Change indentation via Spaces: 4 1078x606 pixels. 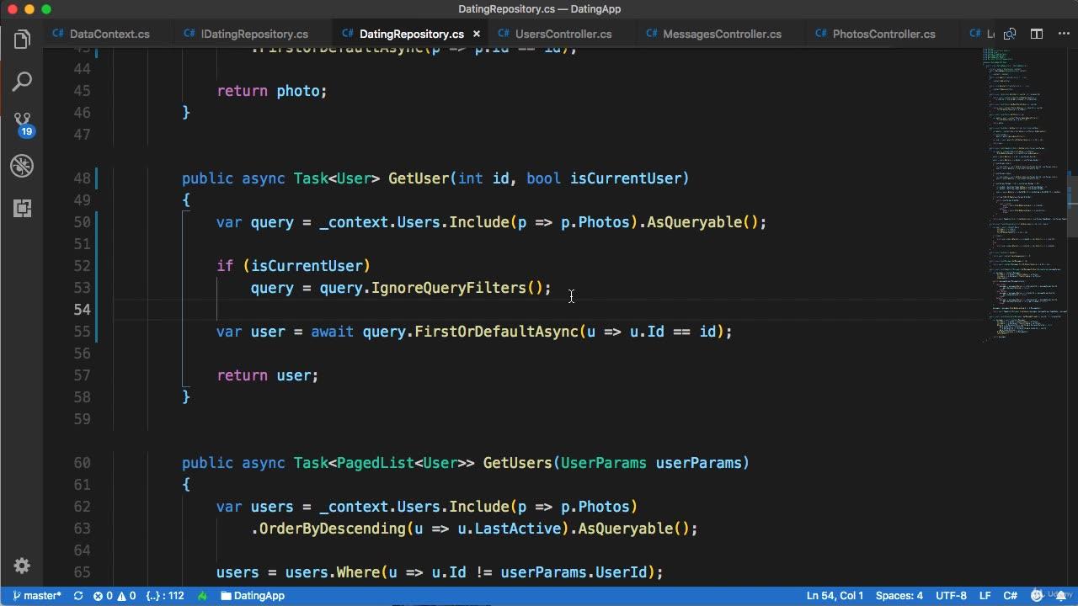click(x=899, y=596)
